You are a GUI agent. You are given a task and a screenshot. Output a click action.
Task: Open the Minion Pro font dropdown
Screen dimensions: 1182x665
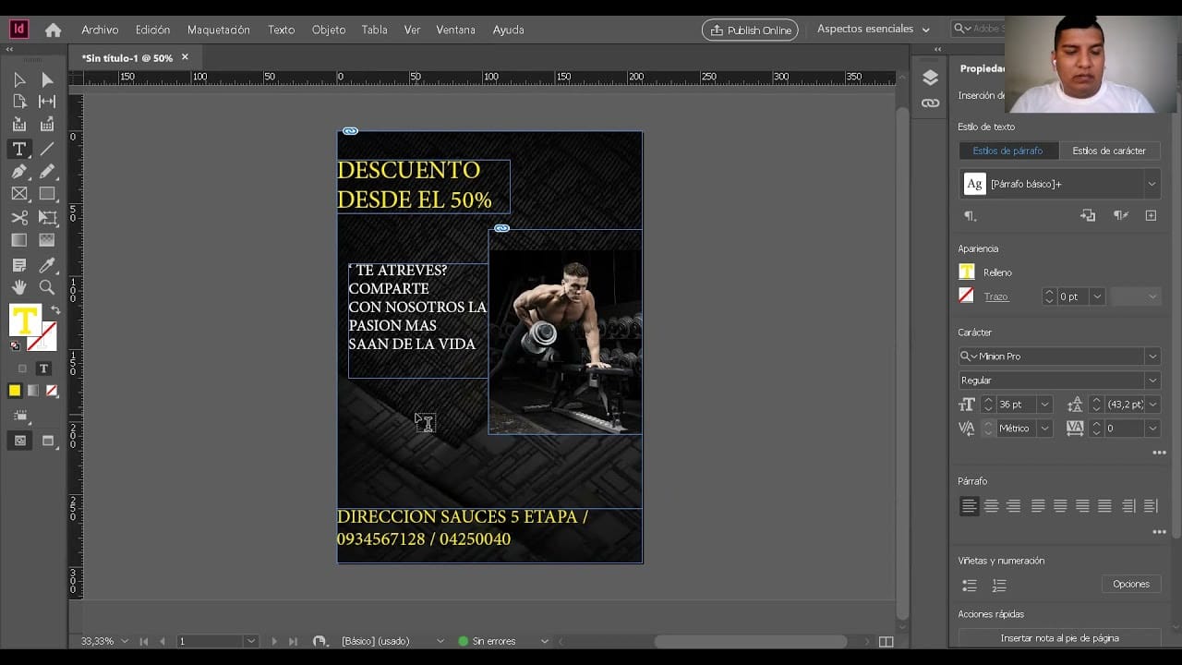click(x=1152, y=357)
